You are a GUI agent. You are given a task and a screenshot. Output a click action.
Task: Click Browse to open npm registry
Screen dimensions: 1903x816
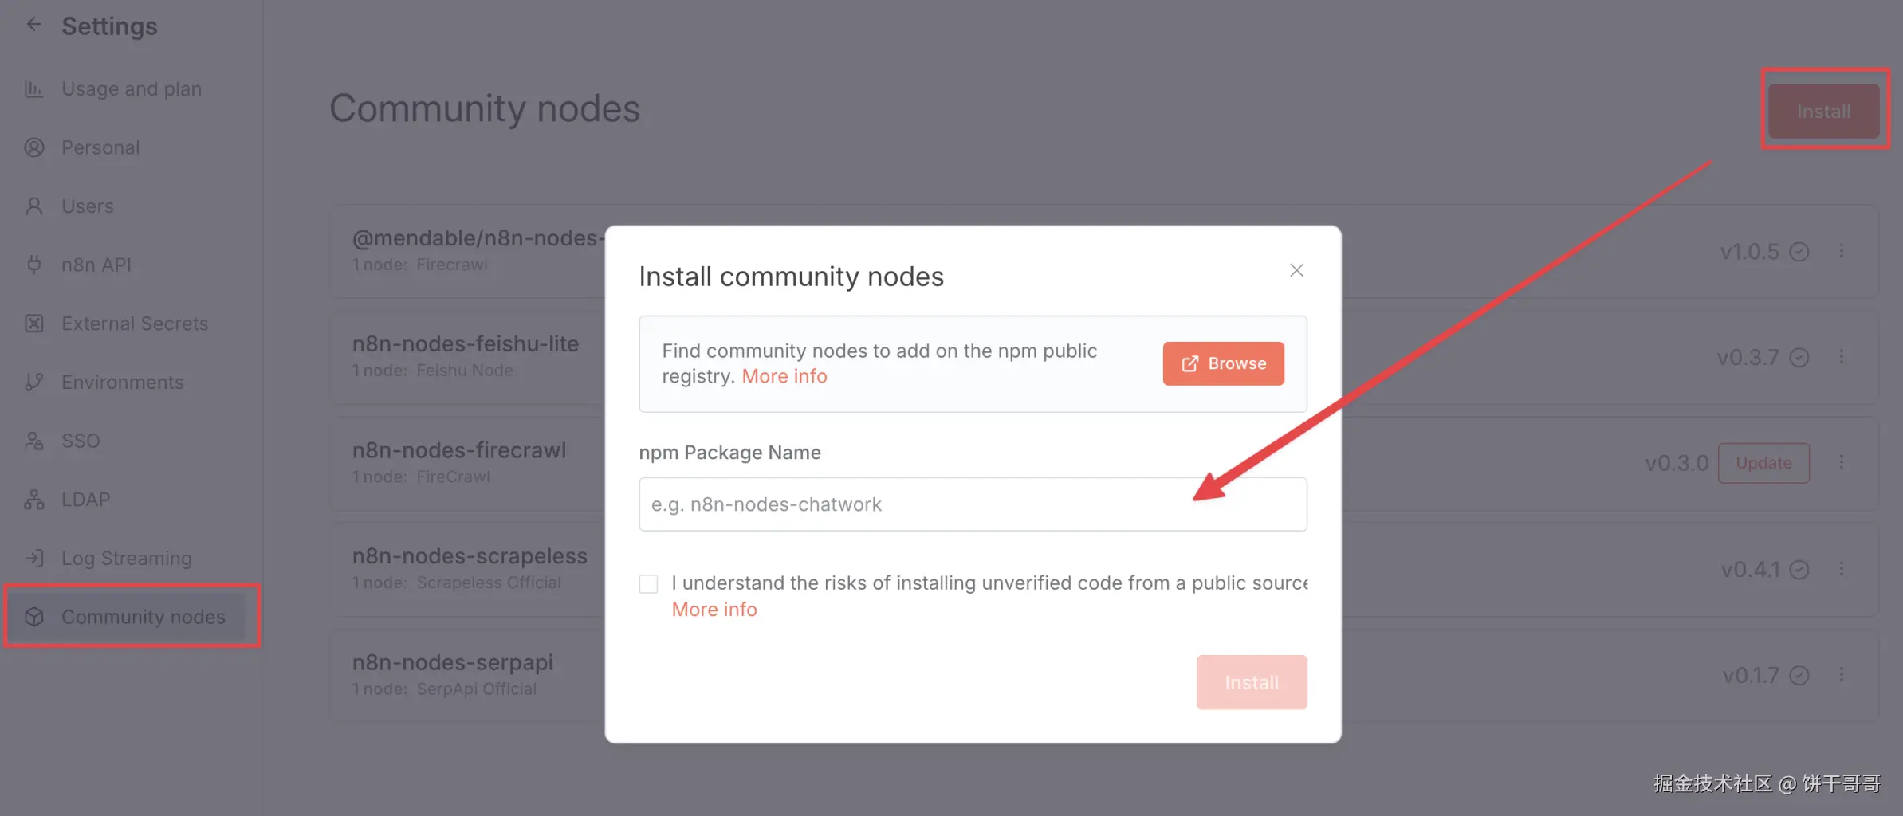click(x=1223, y=363)
